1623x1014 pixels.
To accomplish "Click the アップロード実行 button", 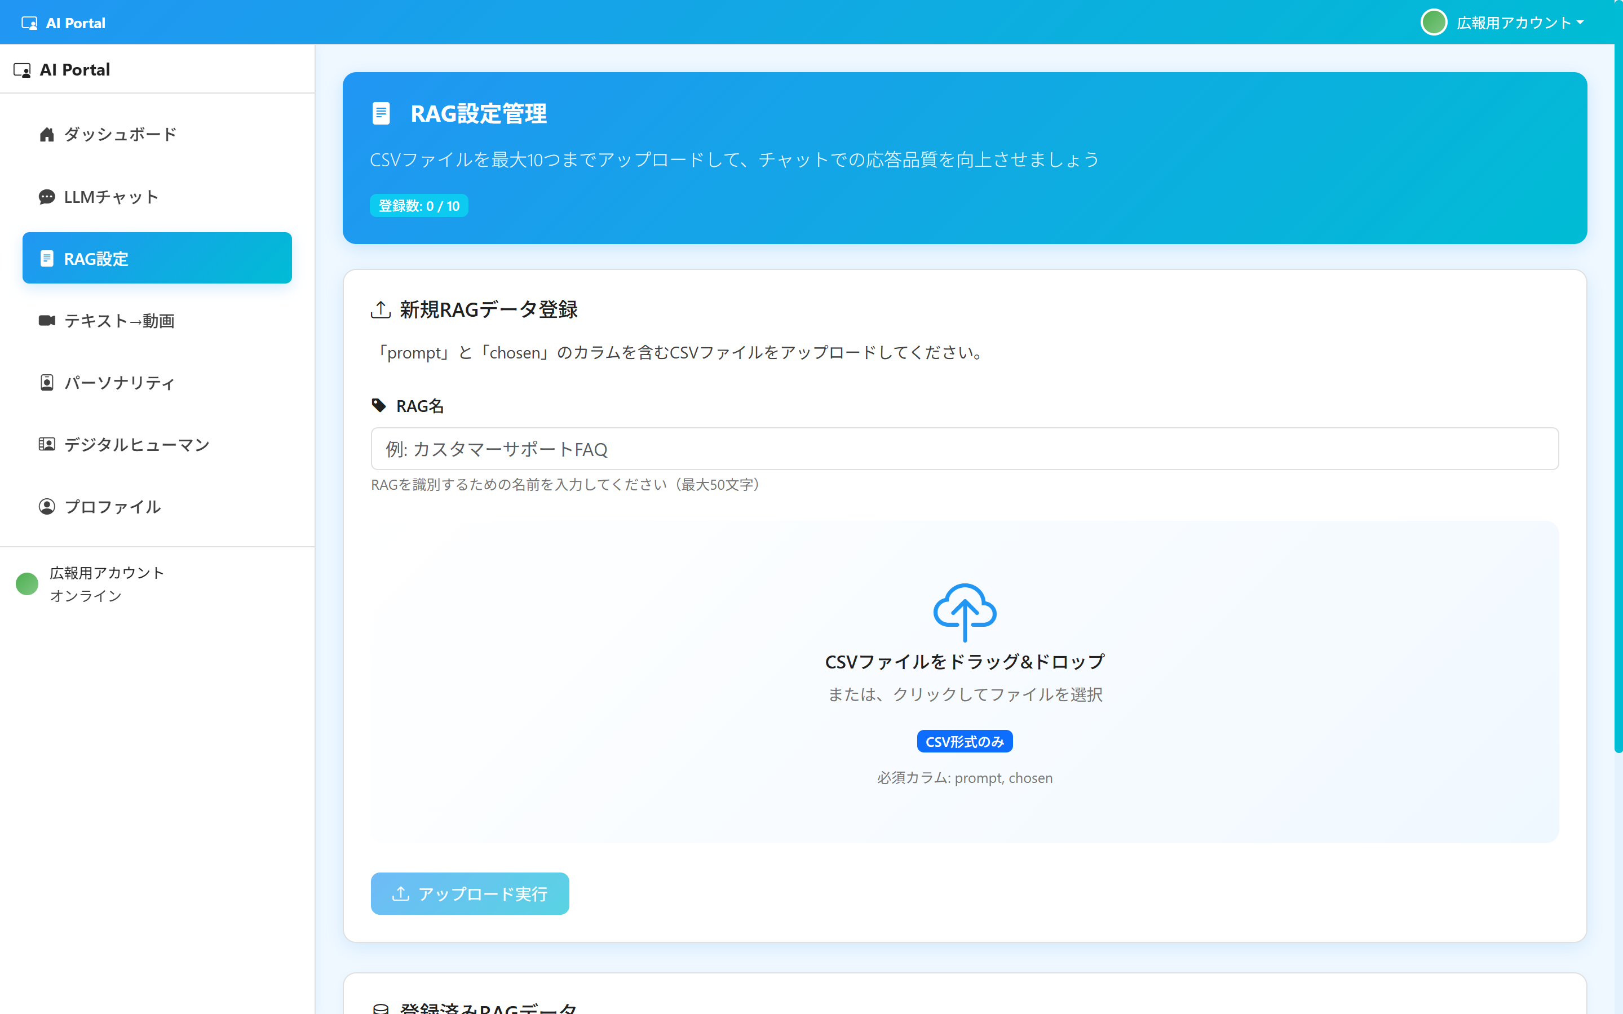I will click(470, 893).
